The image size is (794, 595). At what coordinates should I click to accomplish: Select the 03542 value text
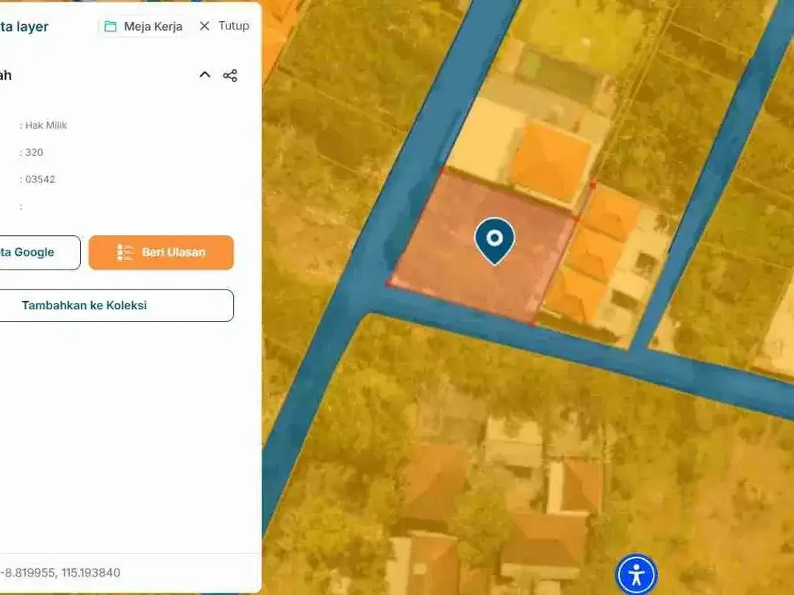[40, 179]
